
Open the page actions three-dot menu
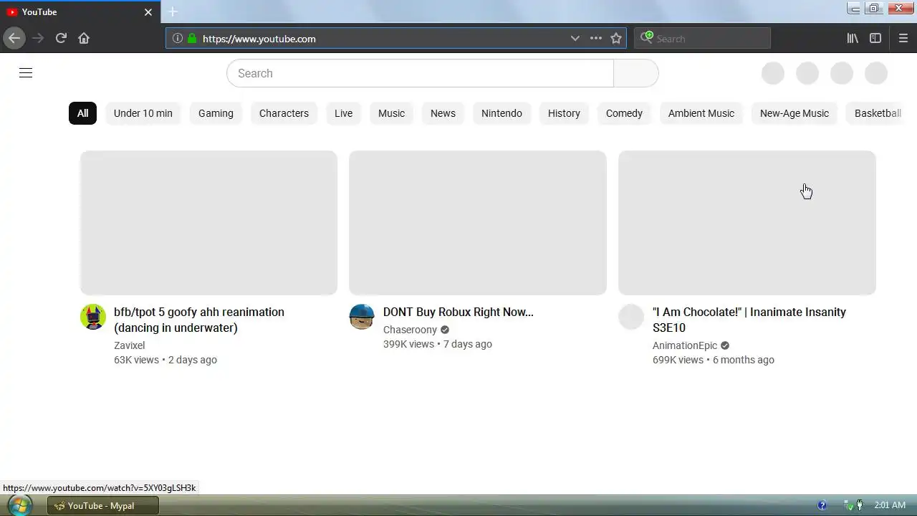pos(595,39)
